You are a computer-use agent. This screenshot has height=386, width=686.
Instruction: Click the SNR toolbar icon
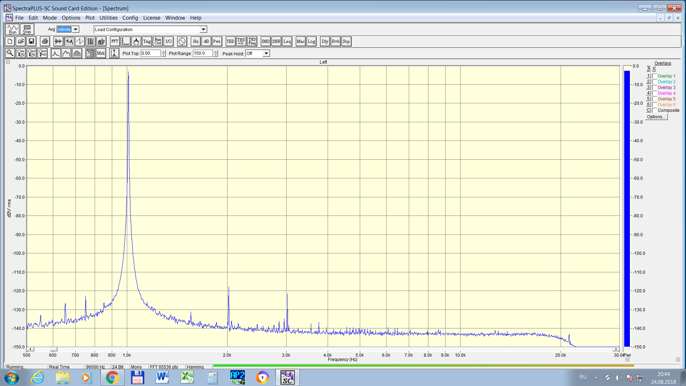coord(276,41)
